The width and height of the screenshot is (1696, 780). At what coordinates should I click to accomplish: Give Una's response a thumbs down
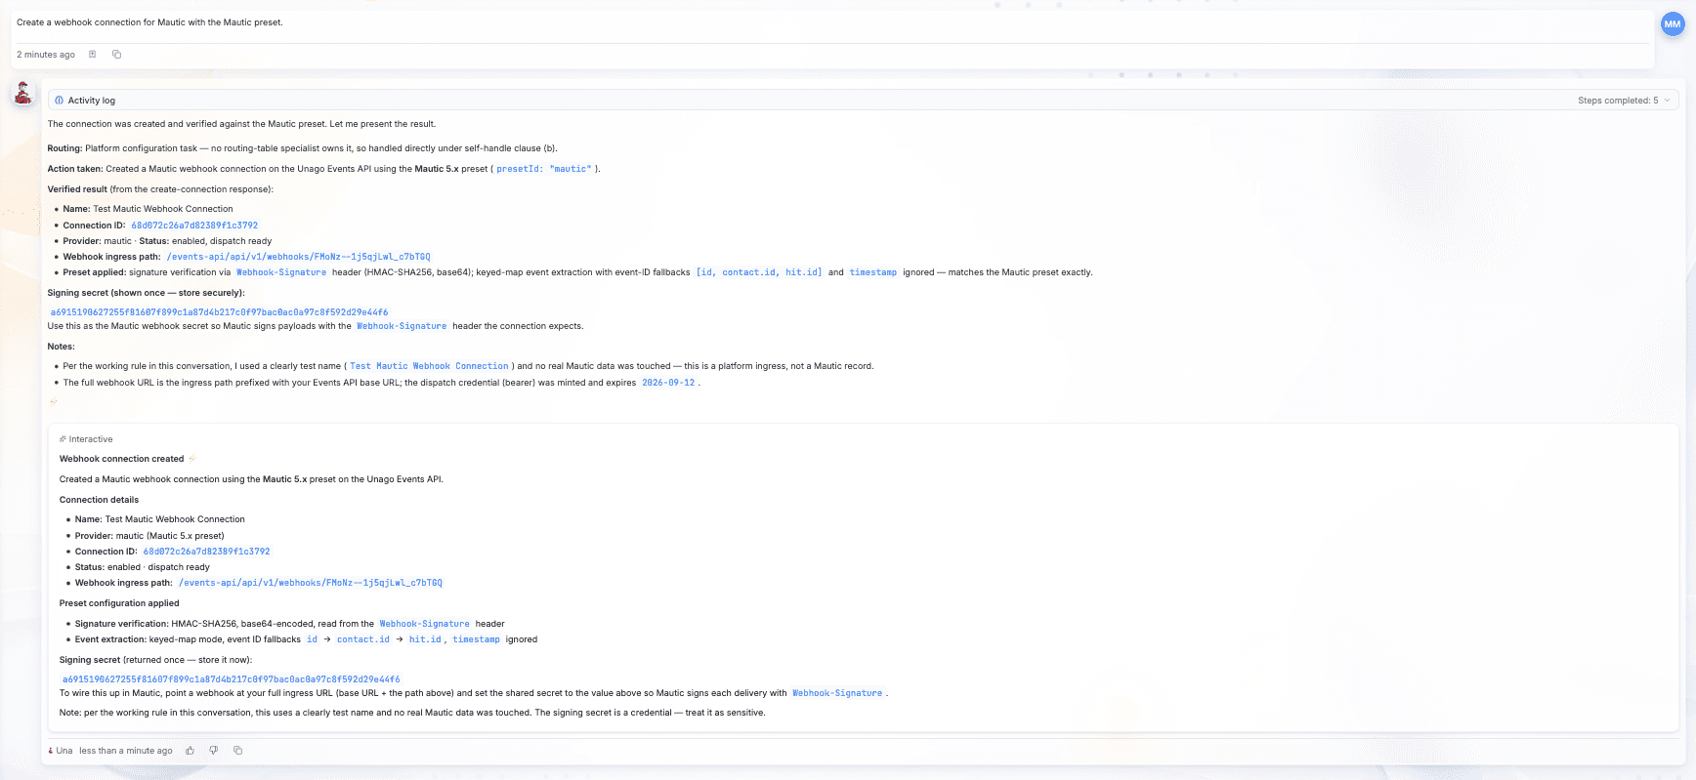(214, 751)
